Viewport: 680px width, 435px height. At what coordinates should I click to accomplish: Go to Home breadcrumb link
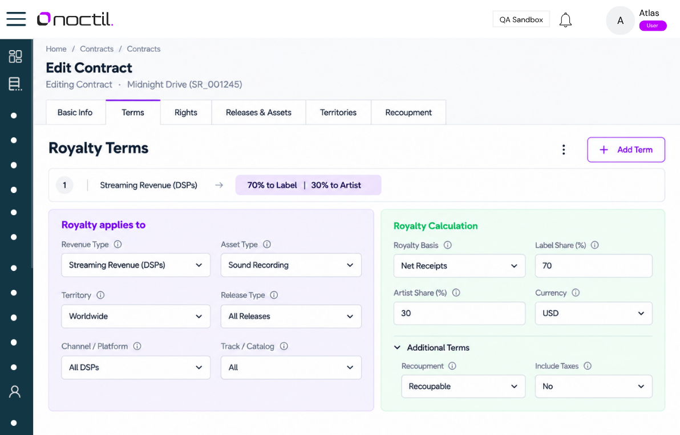click(56, 49)
